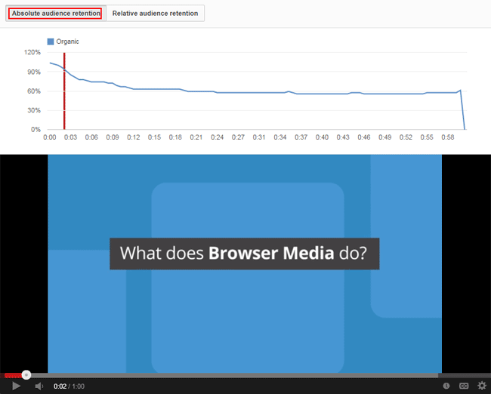Open the video settings gear icon
The image size is (491, 394).
coord(482,386)
